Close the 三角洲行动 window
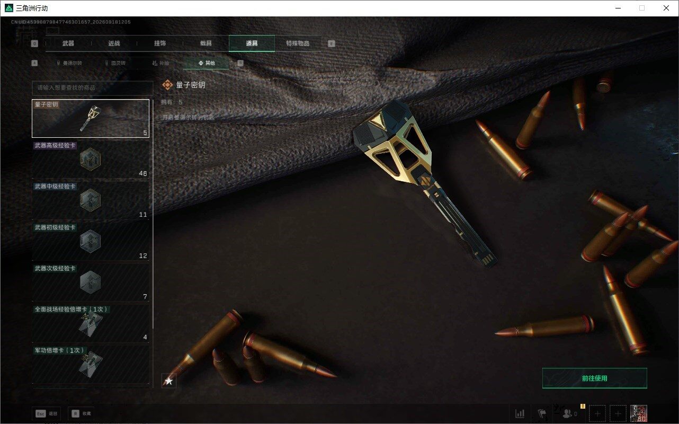The width and height of the screenshot is (679, 424). (666, 8)
